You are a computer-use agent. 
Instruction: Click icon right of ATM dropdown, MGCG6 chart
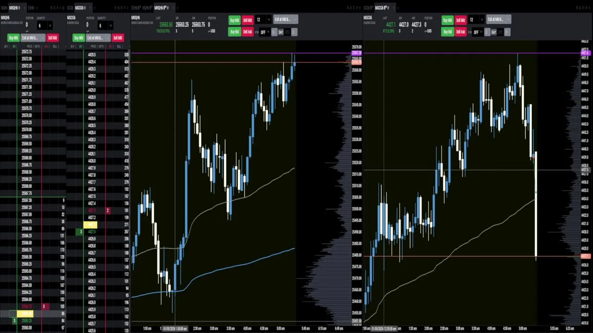tap(487, 32)
